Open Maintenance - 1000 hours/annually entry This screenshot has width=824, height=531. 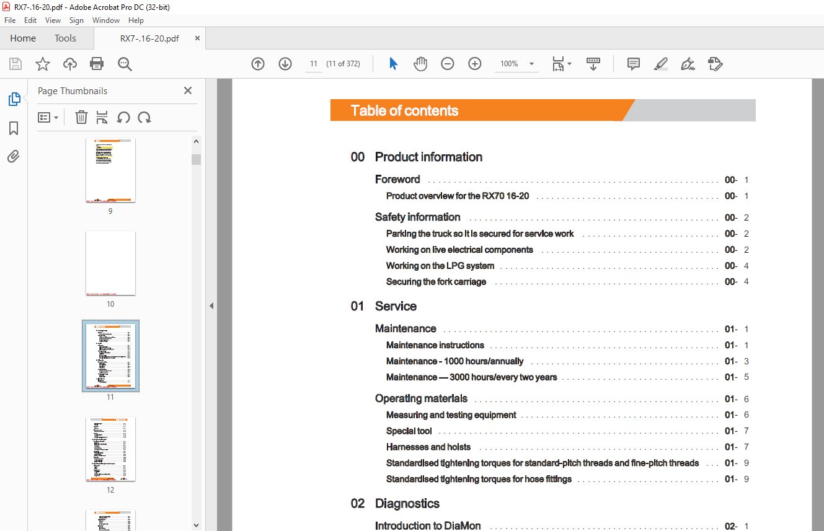click(x=454, y=361)
